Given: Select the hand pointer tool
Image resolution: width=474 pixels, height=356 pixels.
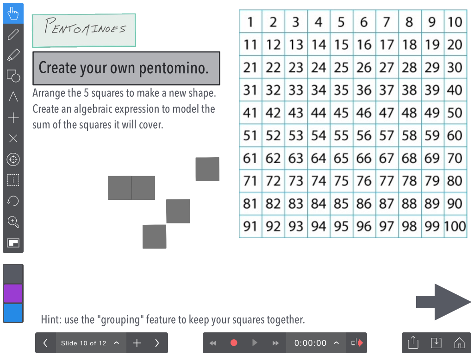Looking at the screenshot, I should tap(13, 13).
